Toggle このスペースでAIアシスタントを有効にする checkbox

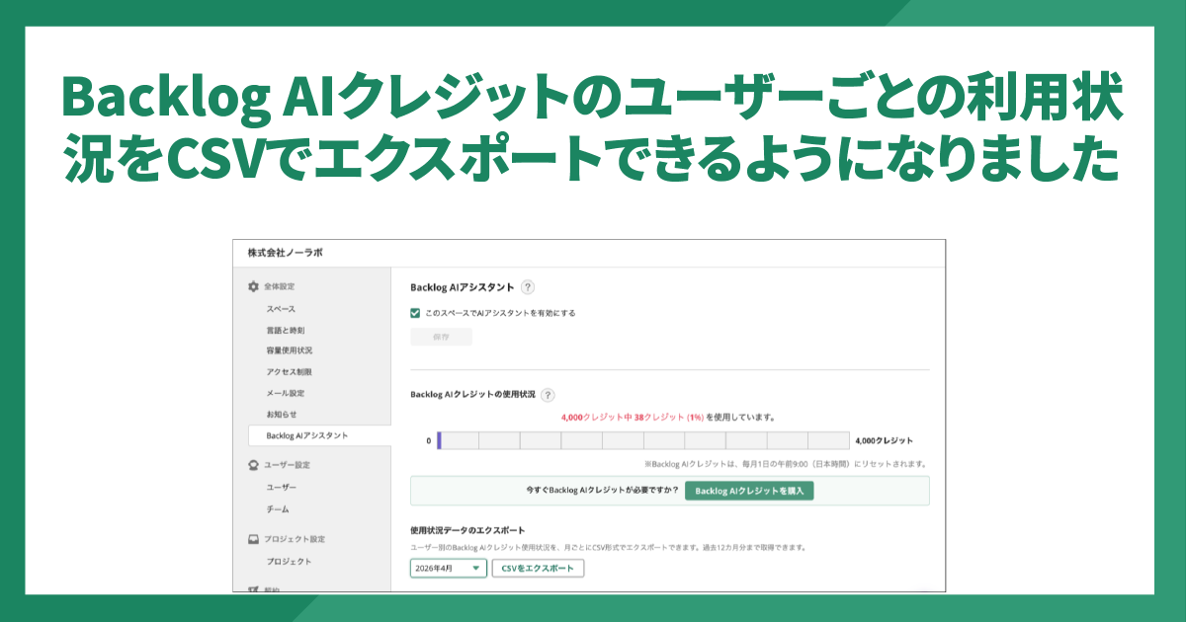(415, 313)
